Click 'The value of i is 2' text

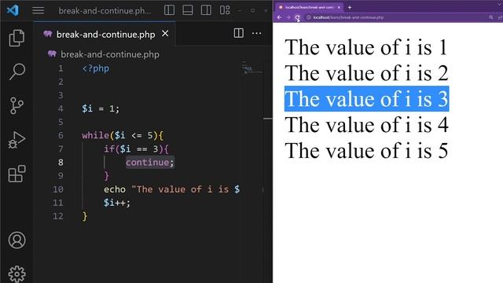[x=366, y=73]
